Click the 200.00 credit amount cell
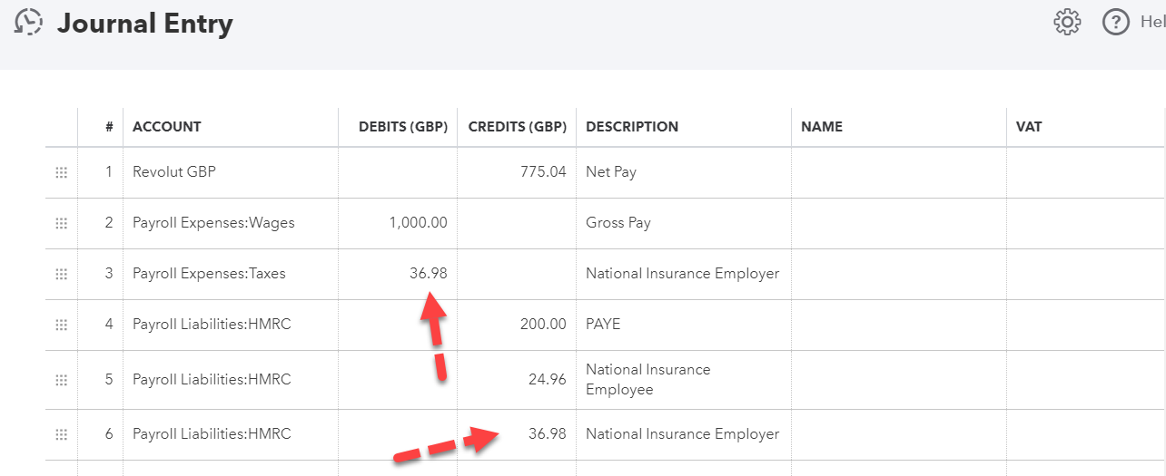The image size is (1166, 476). pyautogui.click(x=517, y=325)
